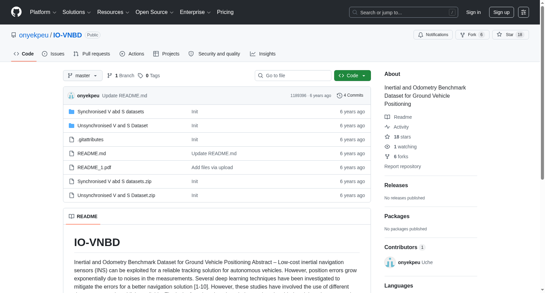Viewport: 545px width, 293px height.
Task: Expand the master branch selector
Action: tap(83, 76)
